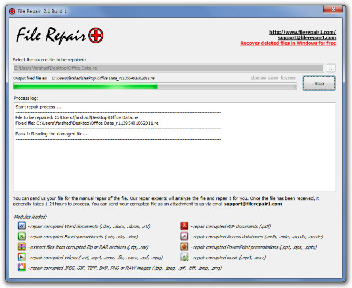Click the Access databases module icon
Image resolution: width=352 pixels, height=288 pixels.
coord(185,236)
